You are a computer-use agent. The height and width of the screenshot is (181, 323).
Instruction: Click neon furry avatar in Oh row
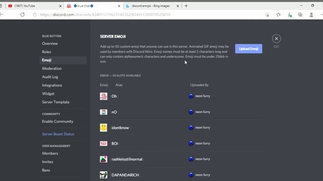pyautogui.click(x=191, y=96)
